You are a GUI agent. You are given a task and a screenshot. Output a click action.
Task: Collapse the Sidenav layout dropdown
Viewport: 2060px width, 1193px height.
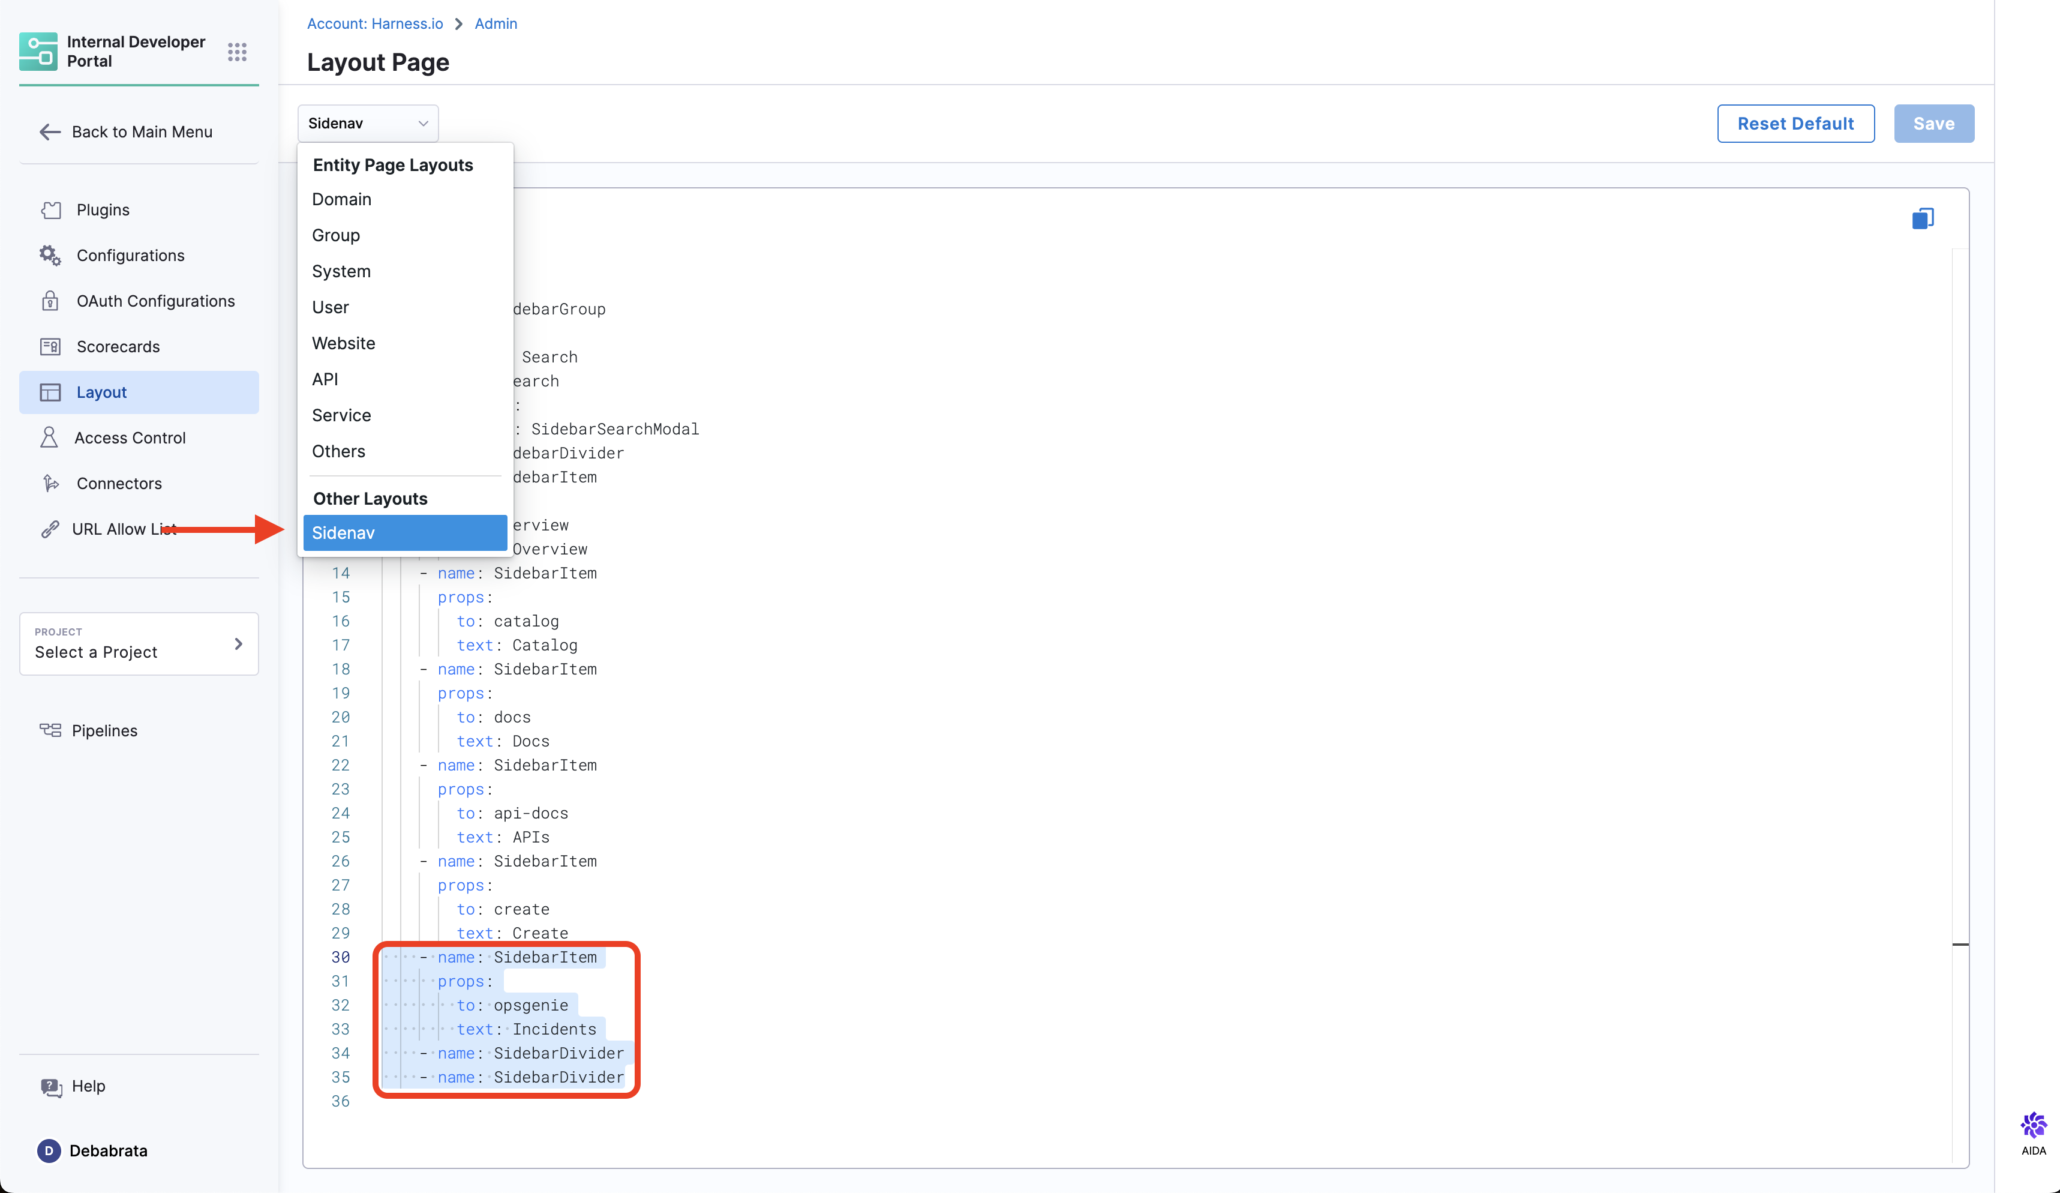click(x=368, y=124)
